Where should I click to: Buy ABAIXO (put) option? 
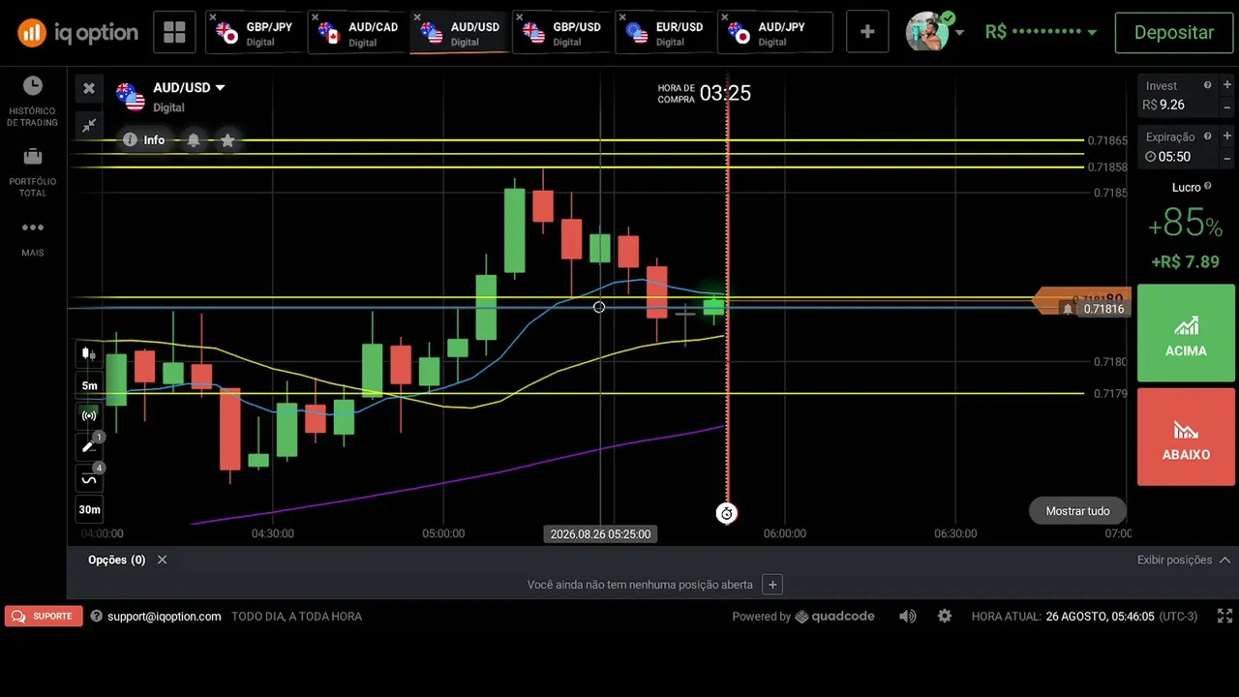point(1186,437)
